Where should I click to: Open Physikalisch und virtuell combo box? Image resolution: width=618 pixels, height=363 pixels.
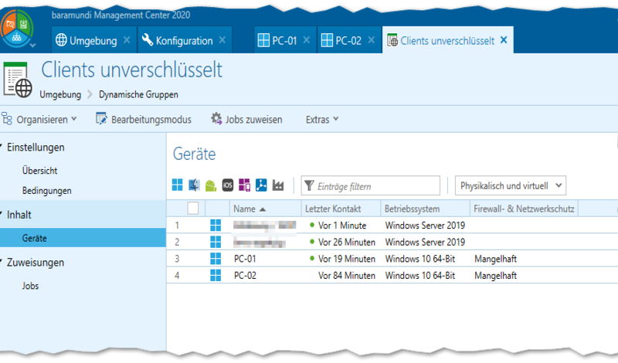click(511, 185)
